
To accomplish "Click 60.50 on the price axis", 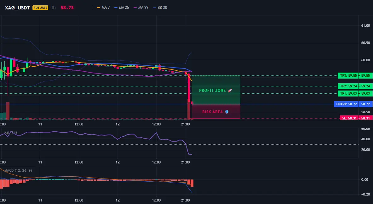I will click(366, 43).
